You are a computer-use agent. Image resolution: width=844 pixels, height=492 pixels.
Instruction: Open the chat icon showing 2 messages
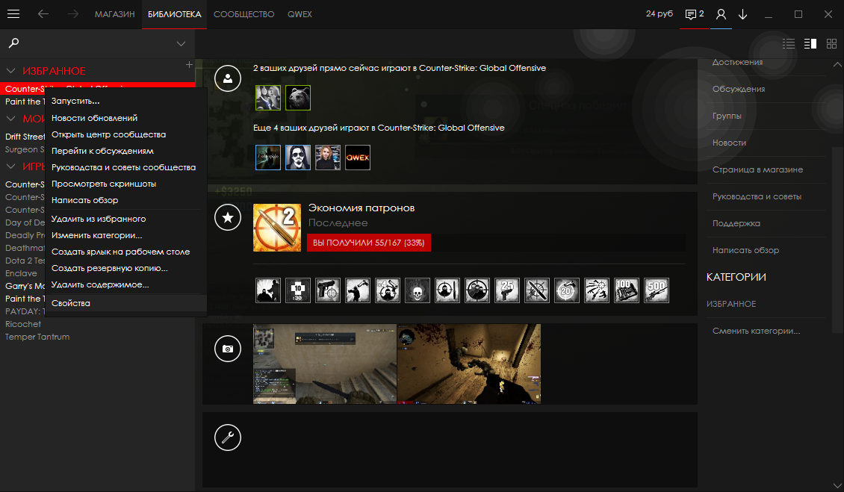[695, 14]
